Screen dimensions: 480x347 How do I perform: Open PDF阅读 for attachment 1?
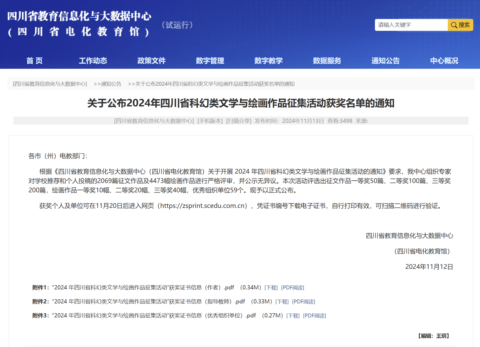coord(293,288)
